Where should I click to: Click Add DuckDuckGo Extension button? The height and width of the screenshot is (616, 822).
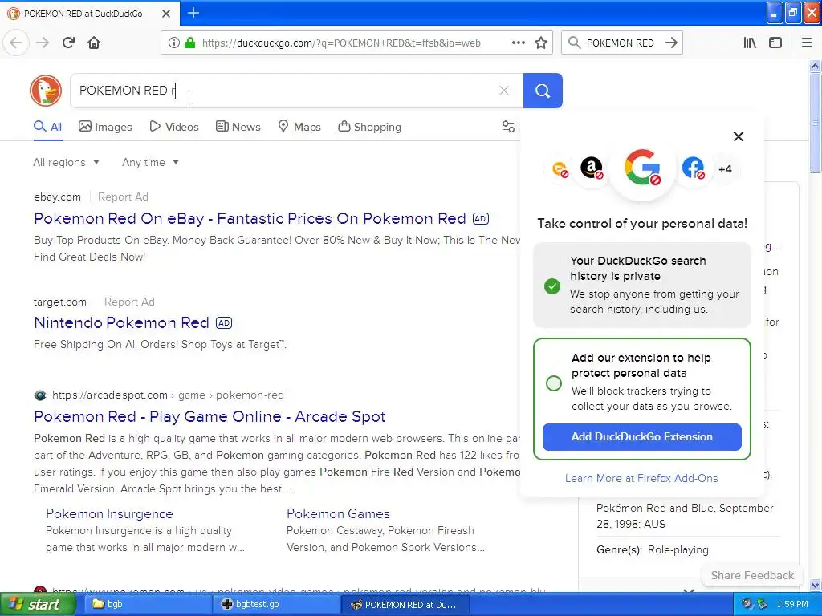[641, 437]
